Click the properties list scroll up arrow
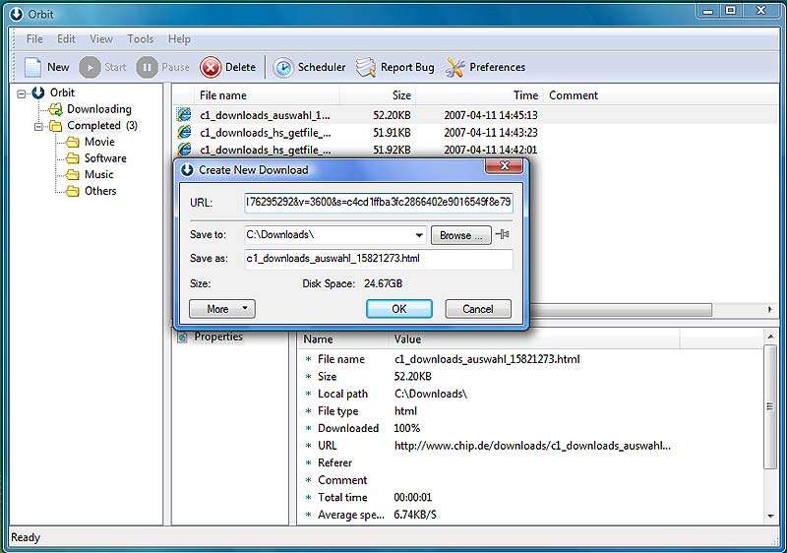 coord(770,336)
